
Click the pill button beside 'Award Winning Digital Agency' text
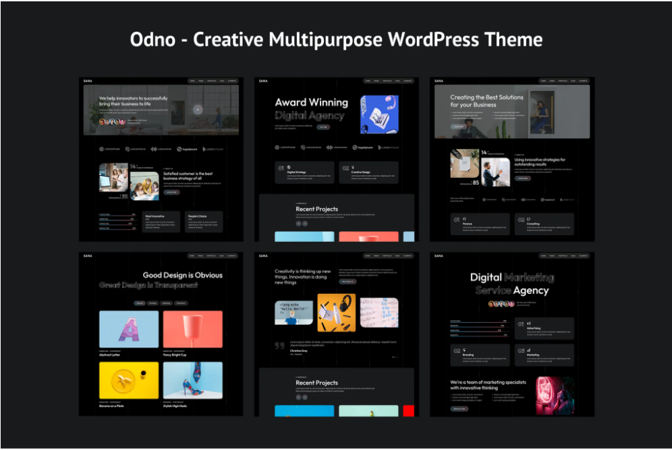323,127
